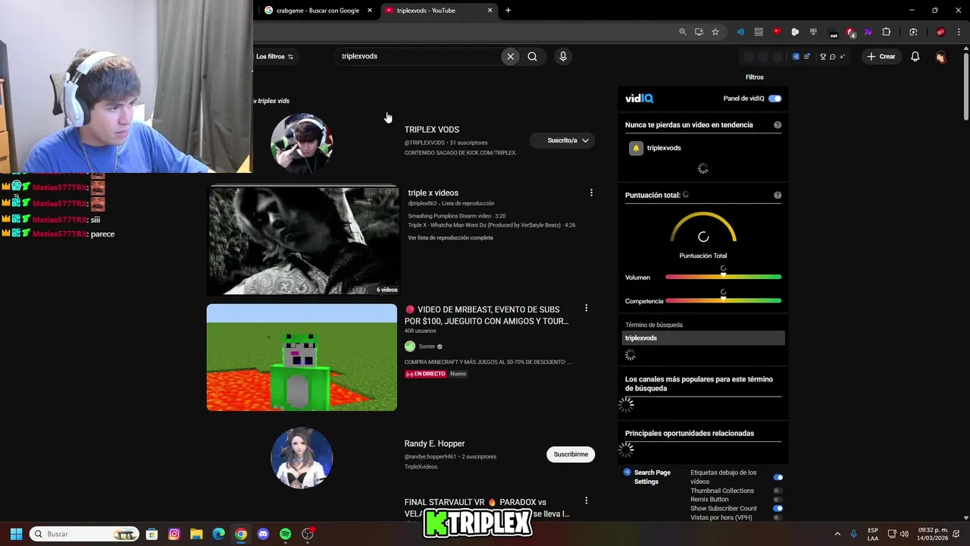Open 'Ver lista de reproducción completa' link

[x=450, y=237]
